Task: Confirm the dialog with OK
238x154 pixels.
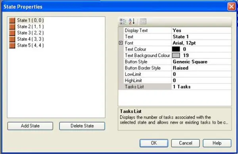Action: (x=154, y=143)
